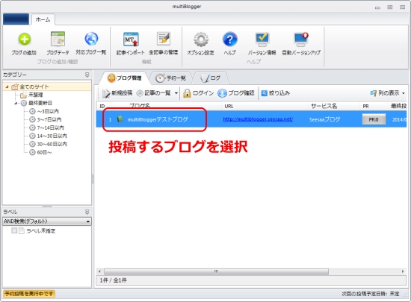The height and width of the screenshot is (302, 411).
Task: Open the 列の表示 dropdown
Action: click(x=387, y=93)
